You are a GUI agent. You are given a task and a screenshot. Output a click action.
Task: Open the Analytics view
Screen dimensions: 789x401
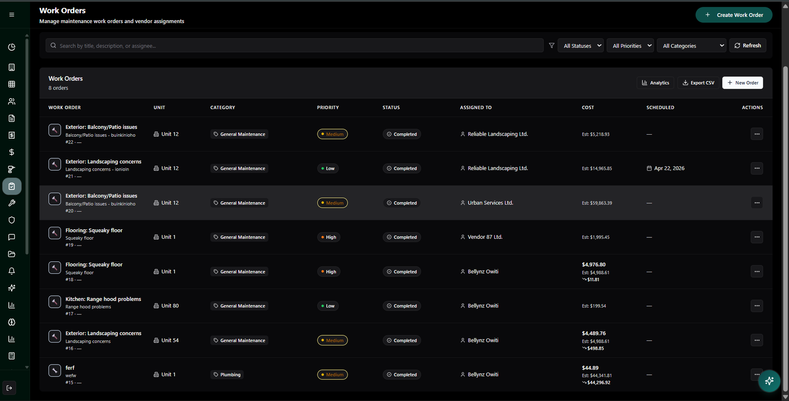tap(655, 83)
